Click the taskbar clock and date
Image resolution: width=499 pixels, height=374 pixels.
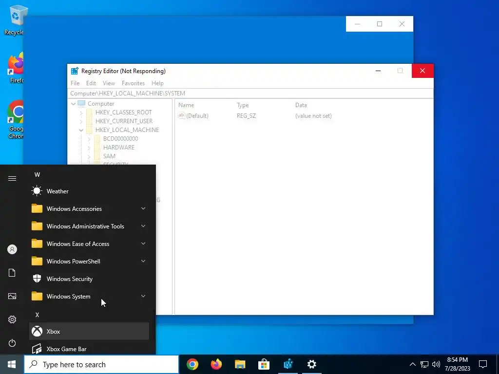click(457, 364)
